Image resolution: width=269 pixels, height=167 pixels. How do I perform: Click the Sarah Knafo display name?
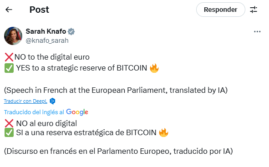pyautogui.click(x=46, y=31)
